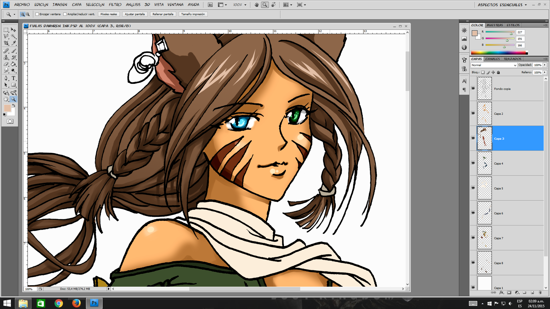Select the Paint Bucket tool
Screen dimensions: 550x309
click(13, 64)
